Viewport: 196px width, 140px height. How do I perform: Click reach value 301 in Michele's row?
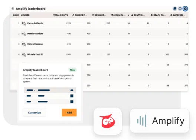(x=167, y=54)
